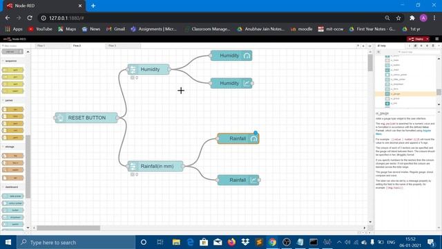The width and height of the screenshot is (442, 249).
Task: Pick the colour picker dashboard node
Action: (13, 203)
